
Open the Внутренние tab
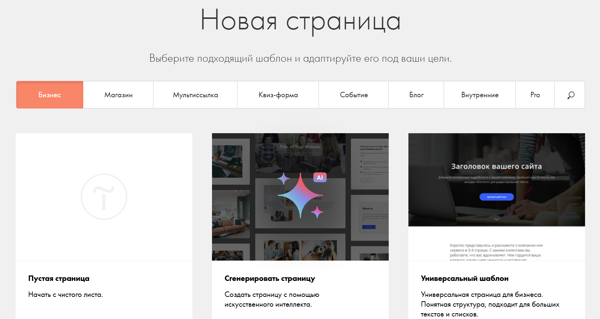coord(480,95)
